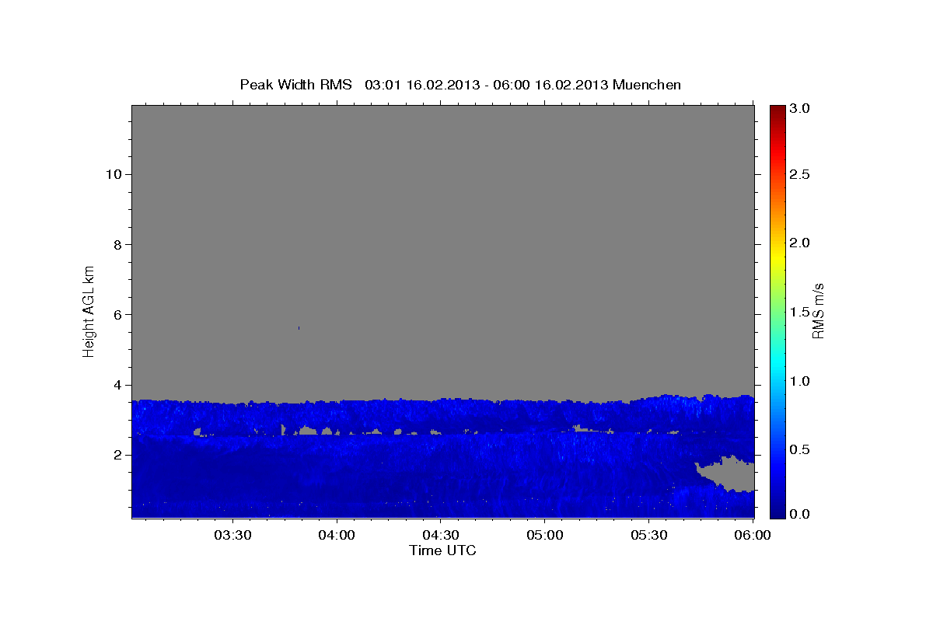Viewport: 933px width, 622px height.
Task: Click the colorbar value 3.0
Action: click(801, 108)
